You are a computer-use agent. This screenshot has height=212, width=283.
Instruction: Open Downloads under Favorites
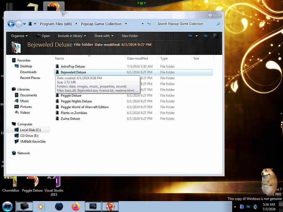coord(28,72)
